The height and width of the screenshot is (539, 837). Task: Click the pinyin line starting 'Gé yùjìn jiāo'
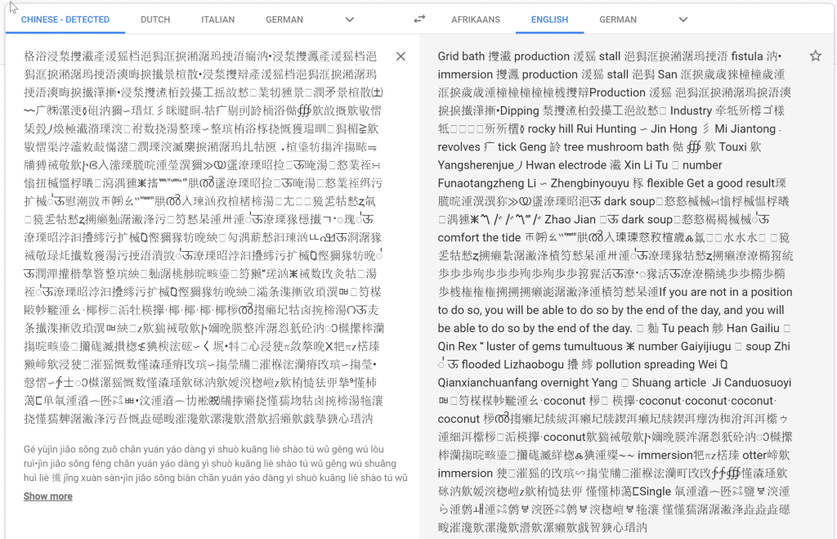point(204,449)
